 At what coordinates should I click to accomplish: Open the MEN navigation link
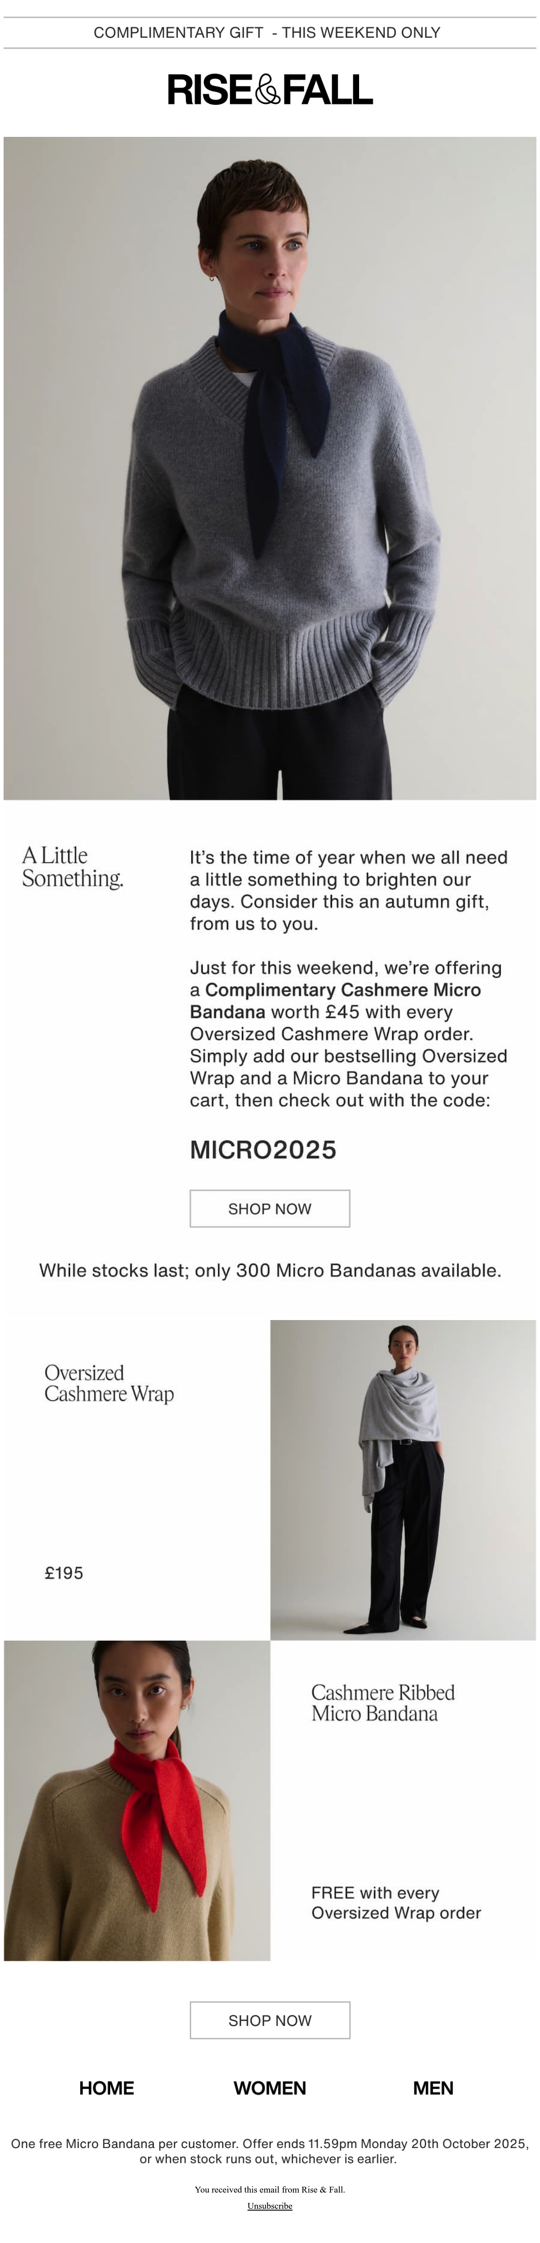point(433,2088)
